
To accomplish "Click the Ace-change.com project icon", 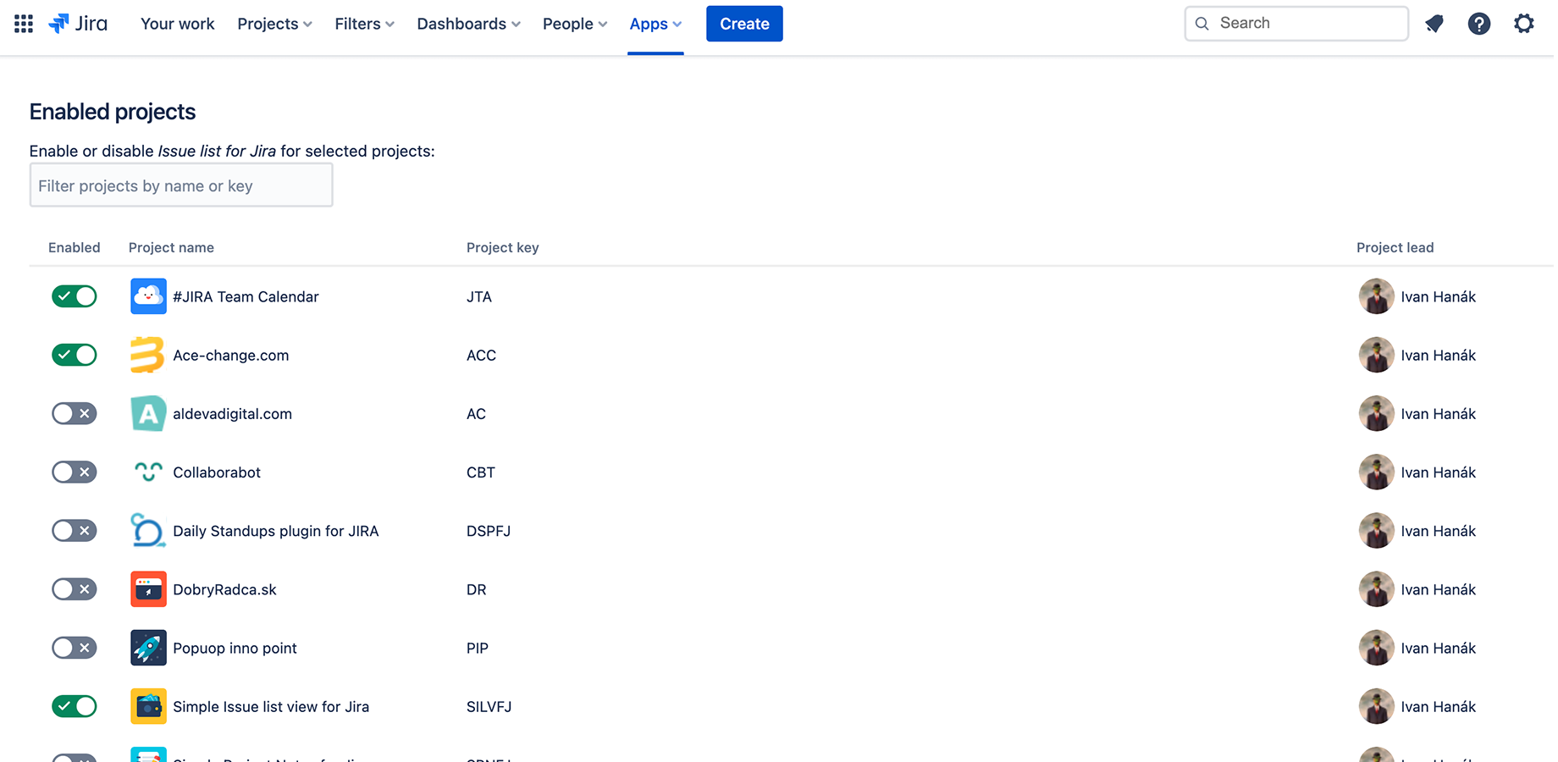I will point(148,355).
